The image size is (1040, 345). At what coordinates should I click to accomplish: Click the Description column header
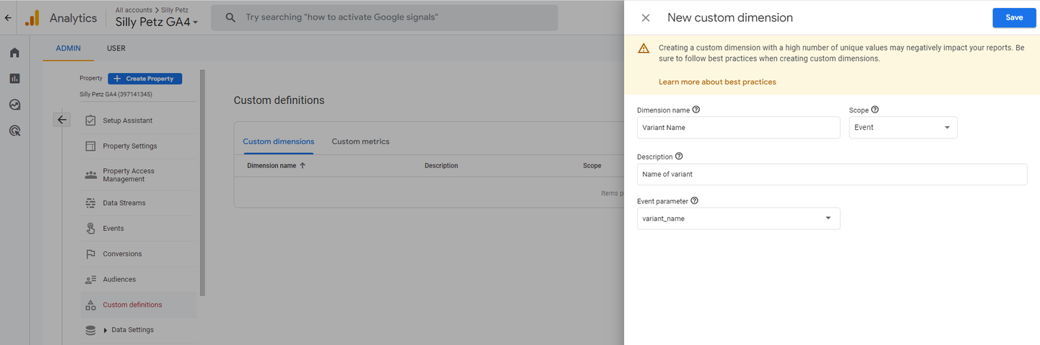(x=441, y=165)
